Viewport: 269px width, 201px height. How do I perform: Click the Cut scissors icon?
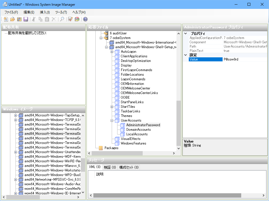pos(34,19)
